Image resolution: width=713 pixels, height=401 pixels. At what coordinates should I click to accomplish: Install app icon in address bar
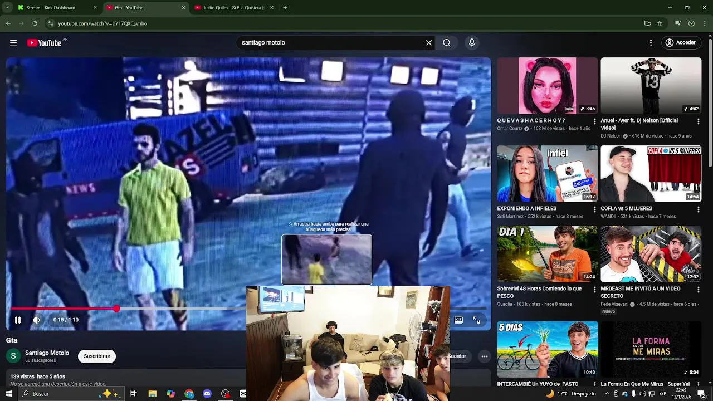point(647,23)
